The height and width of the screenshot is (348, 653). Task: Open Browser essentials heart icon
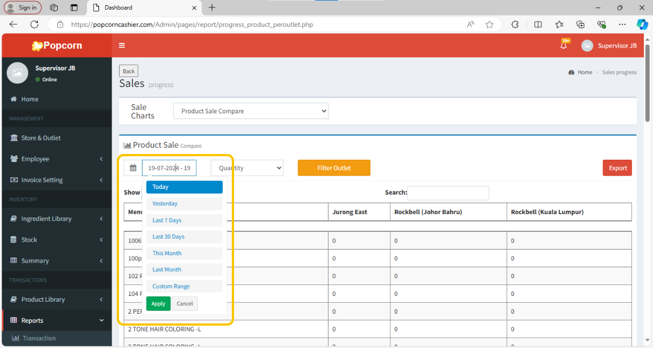point(601,25)
